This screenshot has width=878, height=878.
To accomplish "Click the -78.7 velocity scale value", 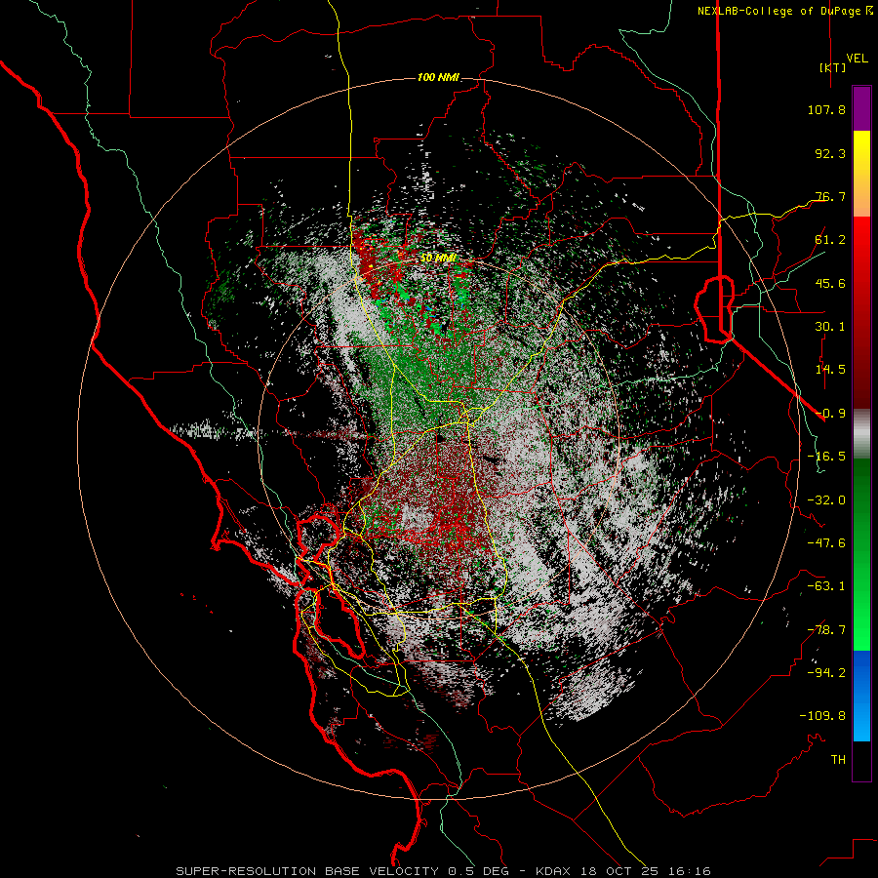I will point(826,630).
